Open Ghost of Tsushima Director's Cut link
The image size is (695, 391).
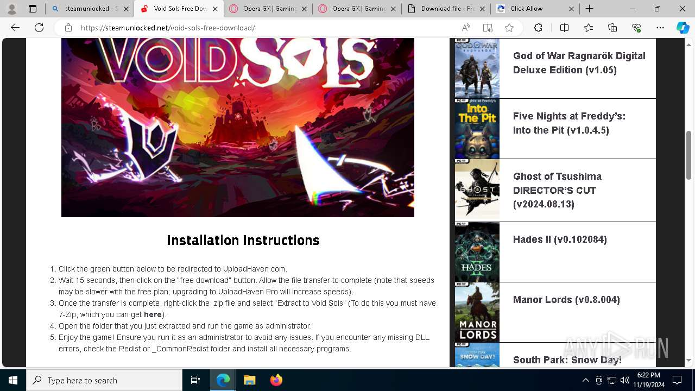[x=557, y=190]
